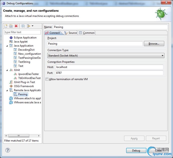Switch to the Connect tab

(53, 33)
